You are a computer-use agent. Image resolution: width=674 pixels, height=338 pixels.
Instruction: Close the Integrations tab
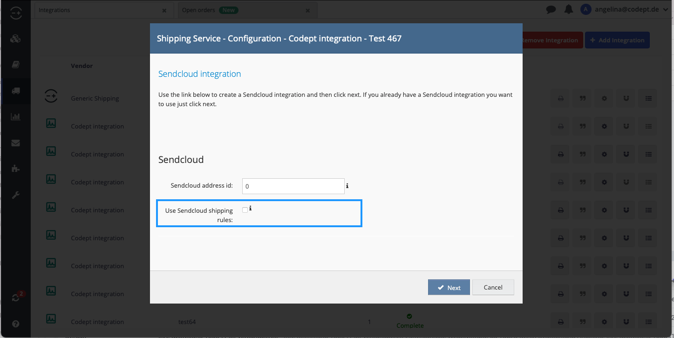(164, 10)
